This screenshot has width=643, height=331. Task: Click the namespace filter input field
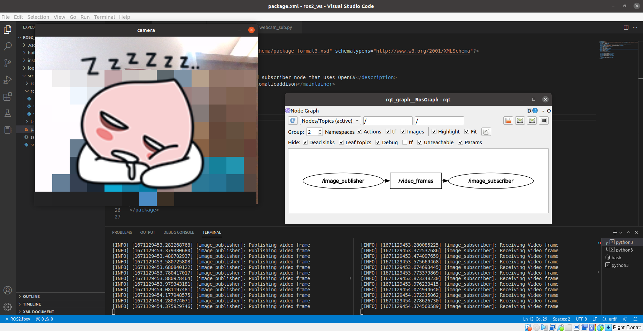pyautogui.click(x=388, y=121)
